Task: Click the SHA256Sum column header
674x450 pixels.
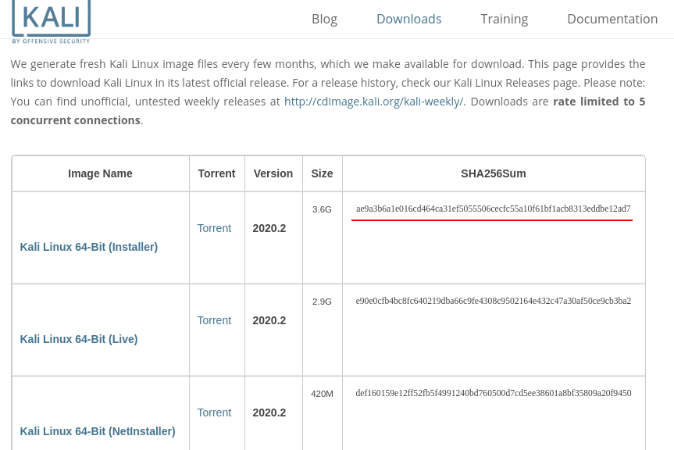Action: tap(494, 173)
